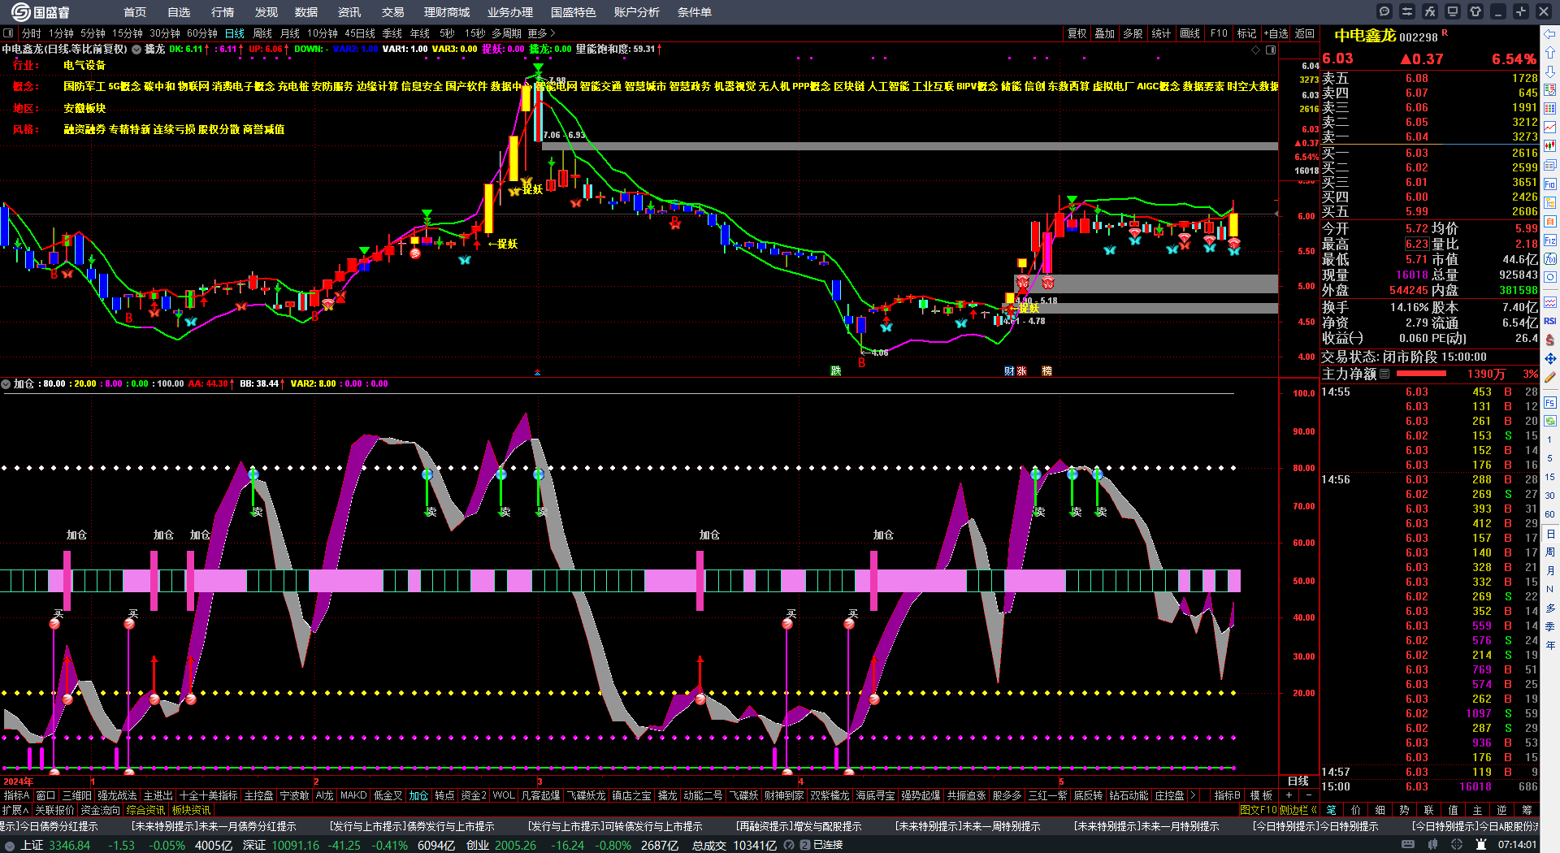Click the up arrow icon in right sidebar

(x=1550, y=52)
